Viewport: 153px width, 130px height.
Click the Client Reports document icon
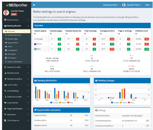[5, 120]
